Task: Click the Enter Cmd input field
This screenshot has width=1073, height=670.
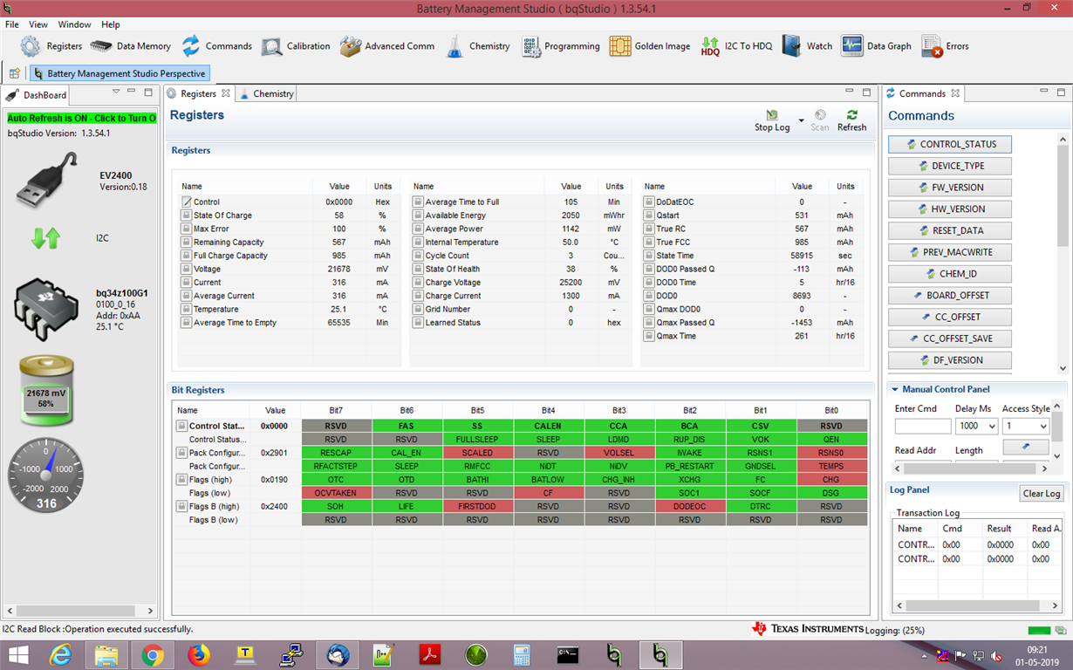Action: click(923, 427)
